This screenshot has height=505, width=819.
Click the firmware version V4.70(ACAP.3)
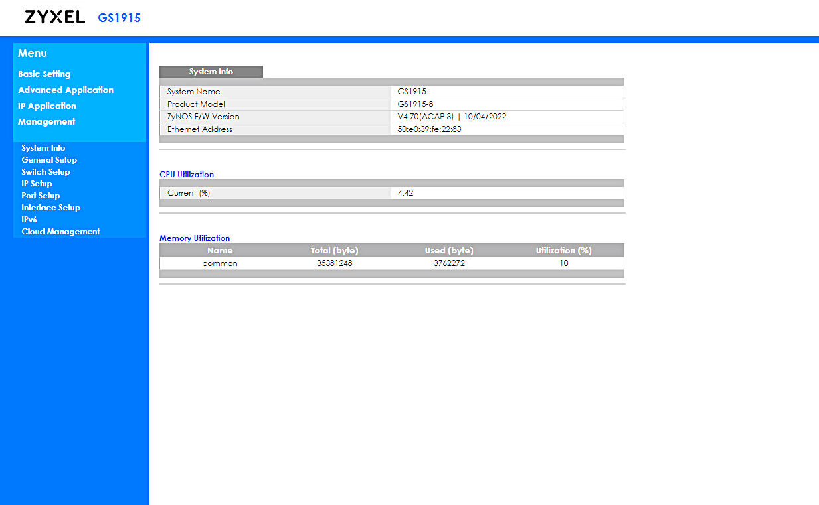tap(425, 117)
